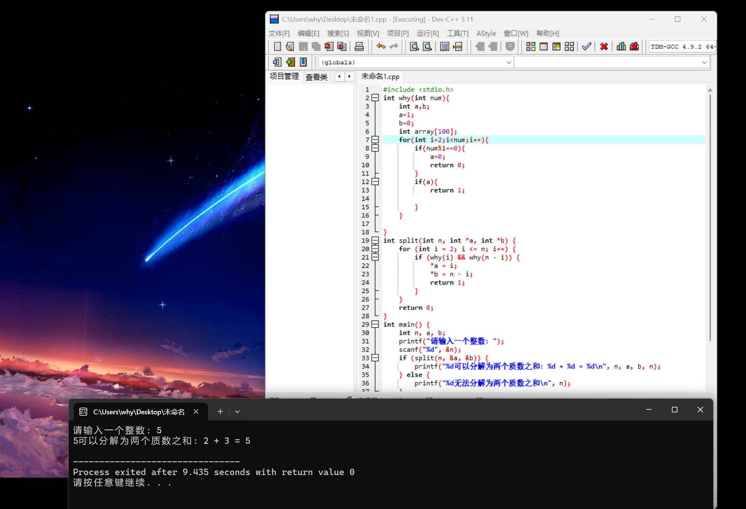
Task: Click the red X Stop Execution icon
Action: (x=604, y=47)
